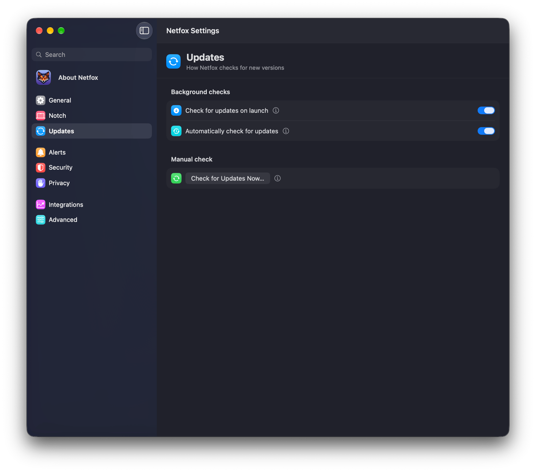Image resolution: width=536 pixels, height=472 pixels.
Task: Select the Updates sidebar item
Action: 92,131
